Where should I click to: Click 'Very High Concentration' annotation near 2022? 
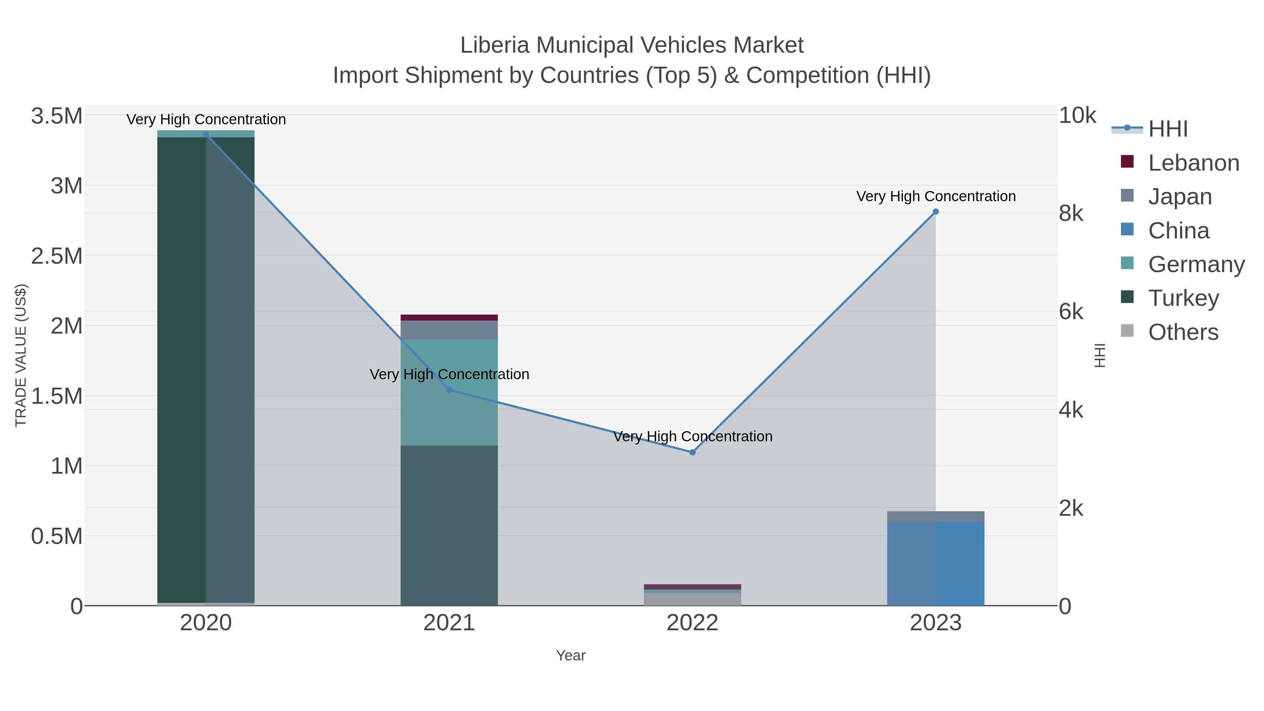tap(693, 436)
